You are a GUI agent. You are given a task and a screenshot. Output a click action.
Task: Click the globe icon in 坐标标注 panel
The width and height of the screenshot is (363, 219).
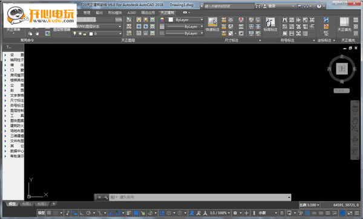coord(326,20)
